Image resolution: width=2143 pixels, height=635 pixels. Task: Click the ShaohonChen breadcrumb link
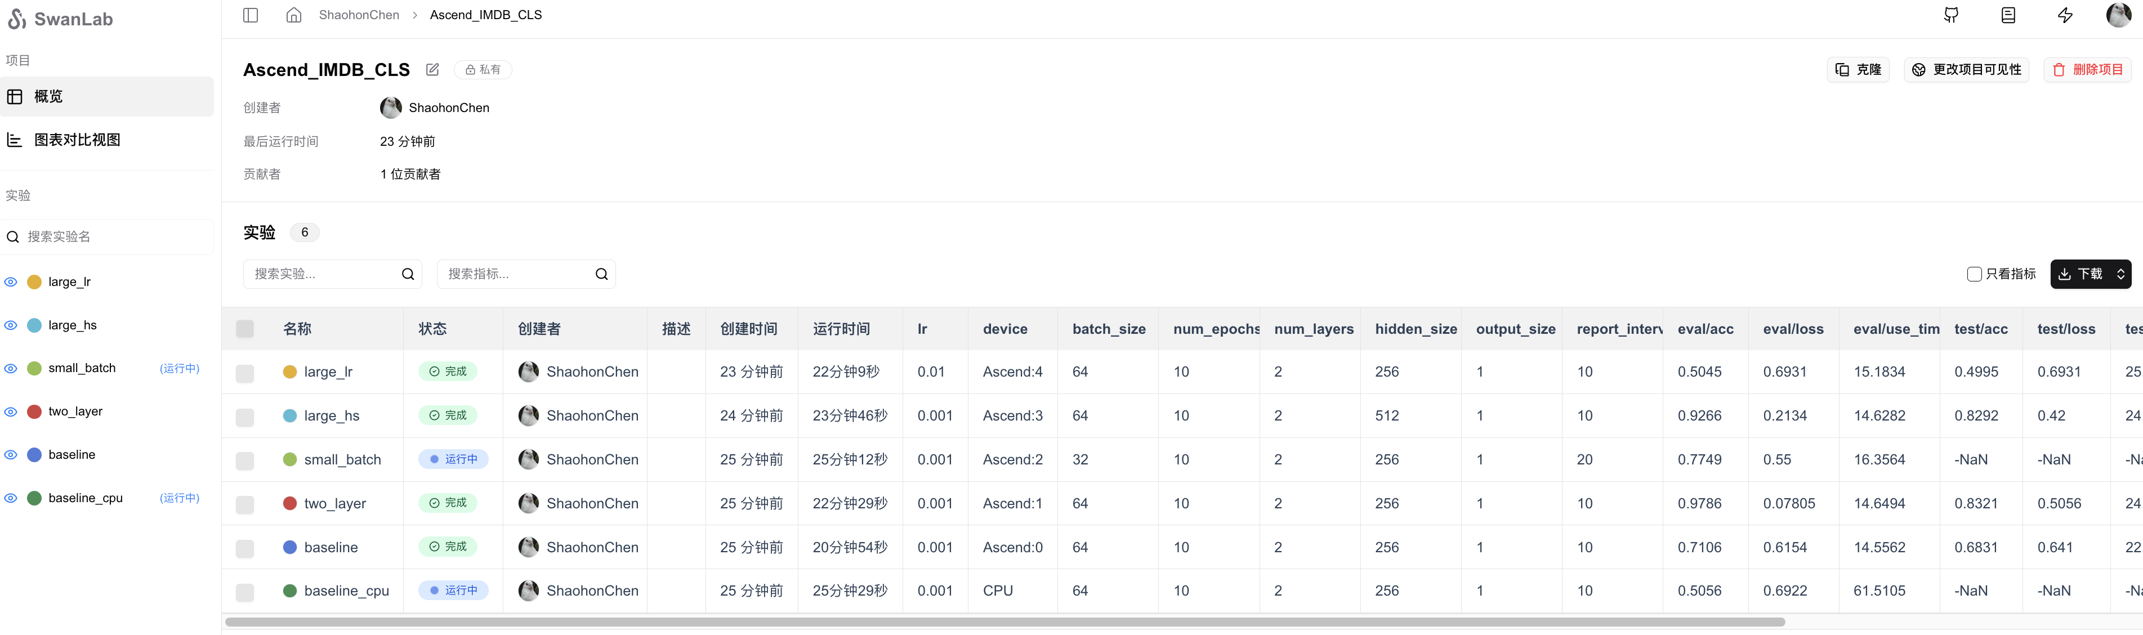[x=359, y=15]
